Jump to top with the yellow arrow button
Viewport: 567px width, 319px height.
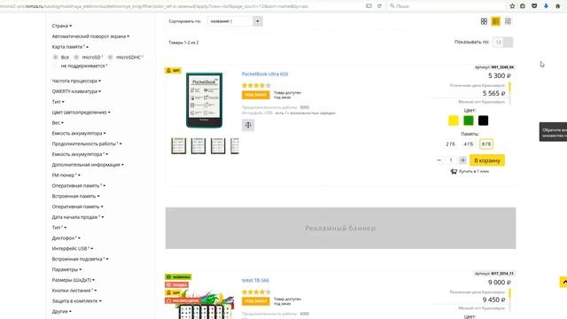[x=563, y=282]
